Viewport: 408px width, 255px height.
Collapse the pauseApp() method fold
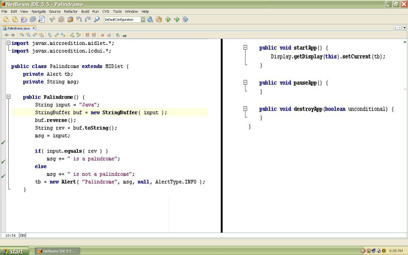click(245, 82)
